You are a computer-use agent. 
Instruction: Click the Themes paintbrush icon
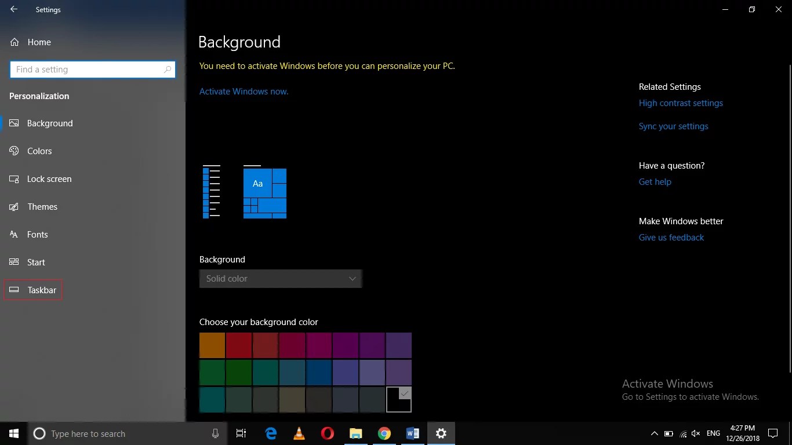click(14, 206)
